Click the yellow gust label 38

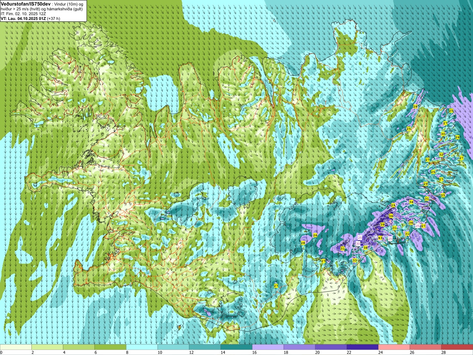[x=365, y=248]
